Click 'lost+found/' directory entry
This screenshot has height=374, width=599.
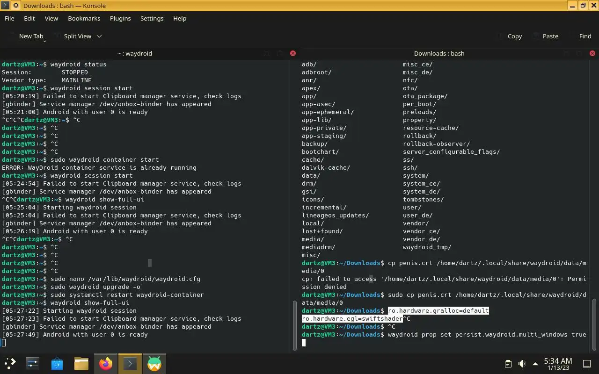click(322, 231)
